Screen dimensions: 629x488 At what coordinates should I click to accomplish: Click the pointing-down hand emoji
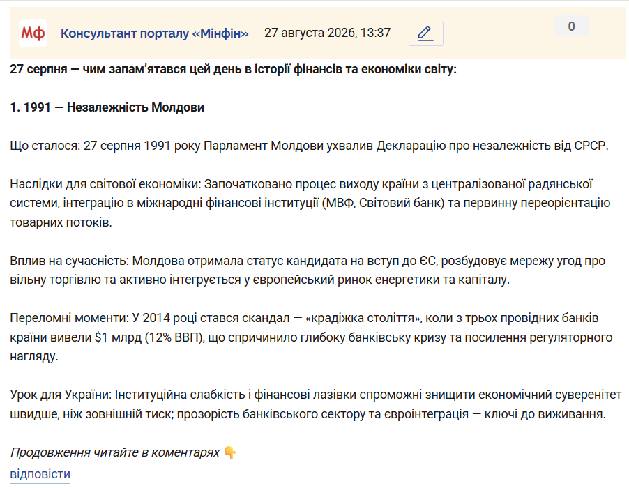230,452
